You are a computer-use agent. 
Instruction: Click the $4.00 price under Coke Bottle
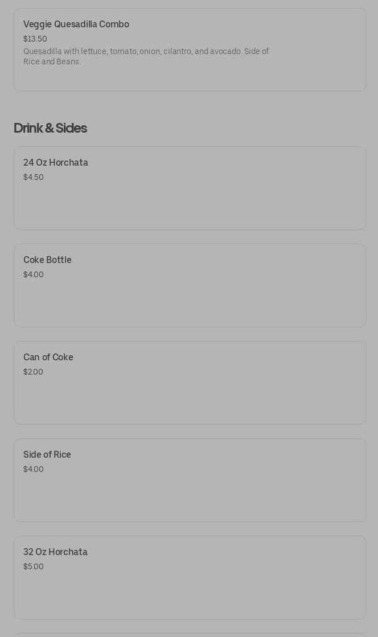(34, 274)
